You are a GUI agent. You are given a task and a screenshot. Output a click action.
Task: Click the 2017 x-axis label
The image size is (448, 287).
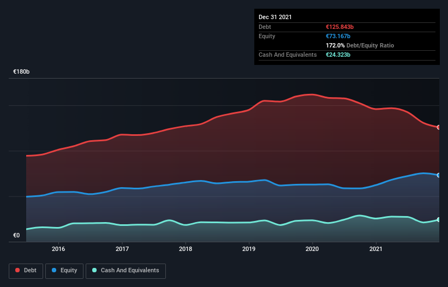[122, 249]
